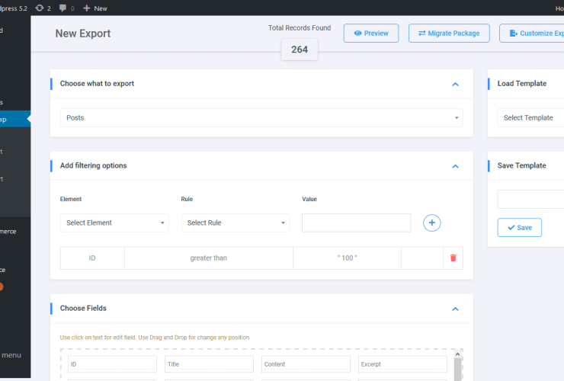Click the add filter plus icon
Image resolution: width=564 pixels, height=381 pixels.
click(432, 223)
